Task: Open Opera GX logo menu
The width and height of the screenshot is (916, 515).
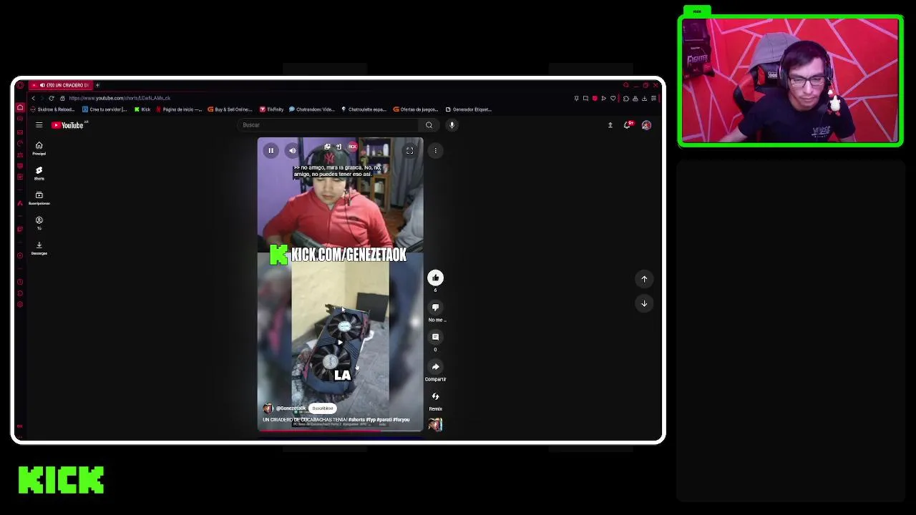Action: [20, 85]
